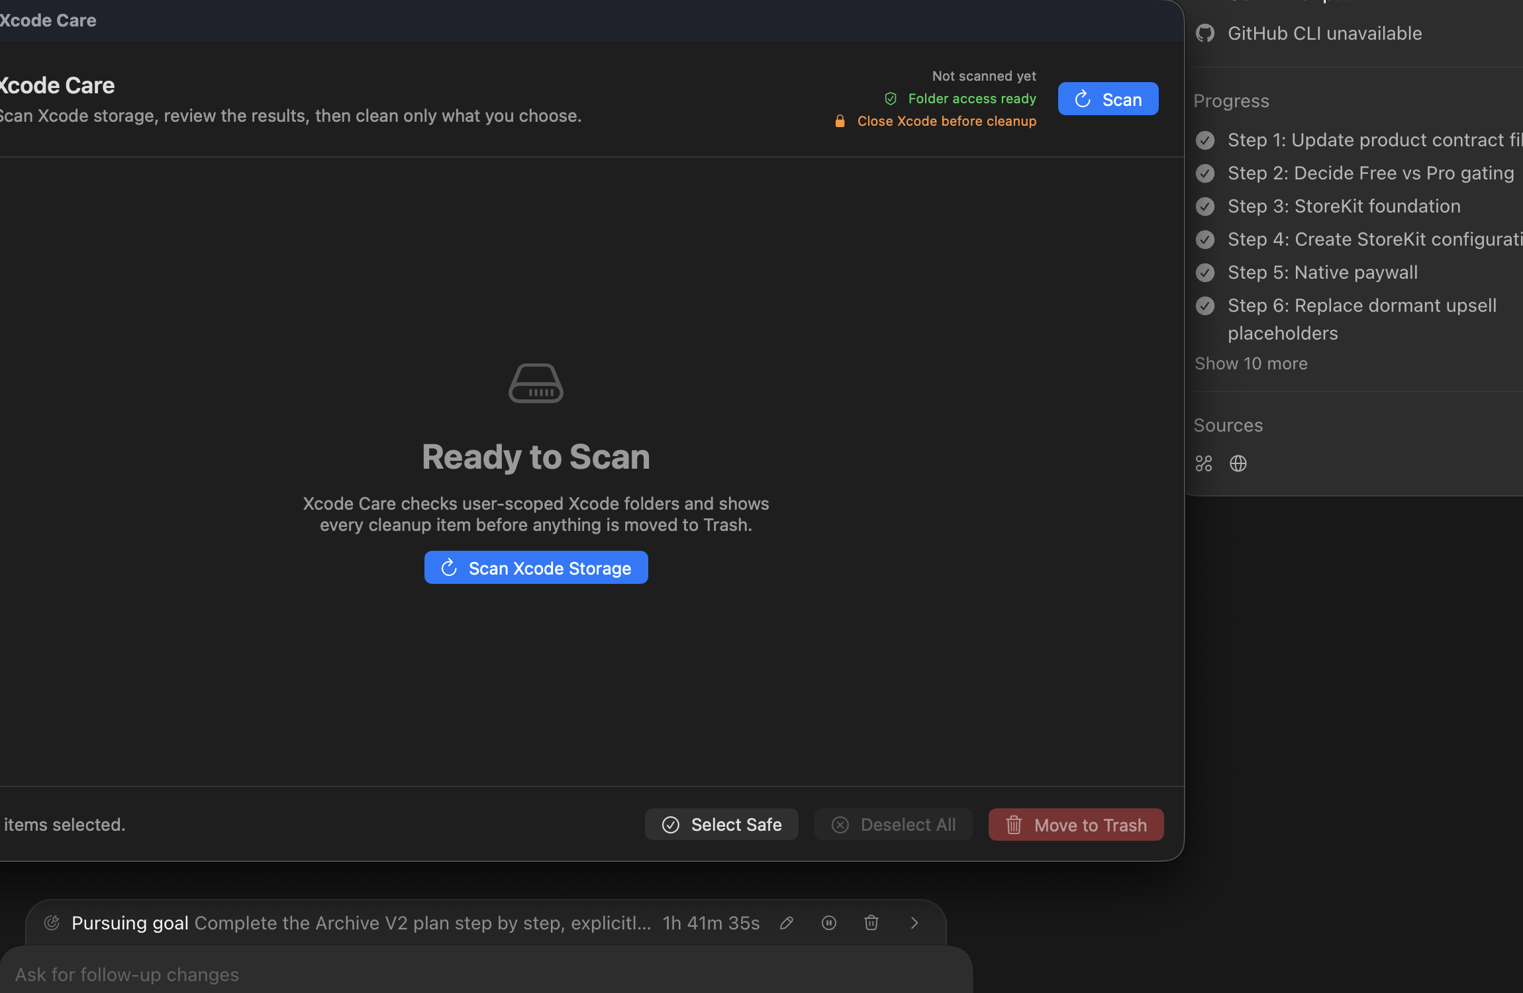
Task: Click the blue Scan button in header
Action: [x=1108, y=99]
